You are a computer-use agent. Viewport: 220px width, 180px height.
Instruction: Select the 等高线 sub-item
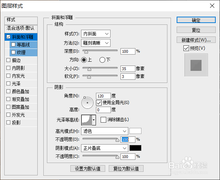click(x=23, y=45)
